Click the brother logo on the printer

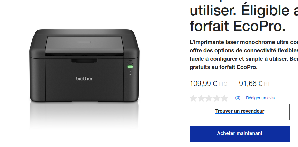coord(84,79)
